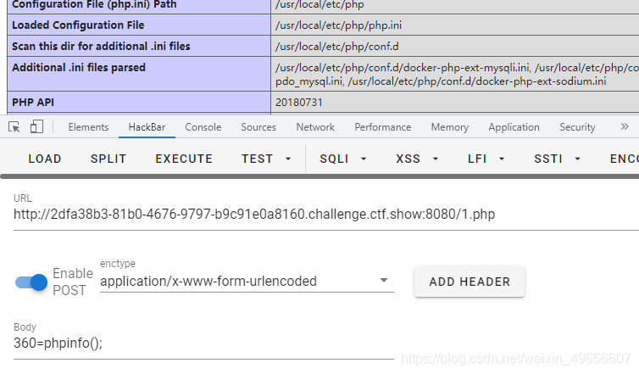The image size is (639, 374).
Task: Open the ENCODING menu at toolbar edge
Action: tap(624, 159)
